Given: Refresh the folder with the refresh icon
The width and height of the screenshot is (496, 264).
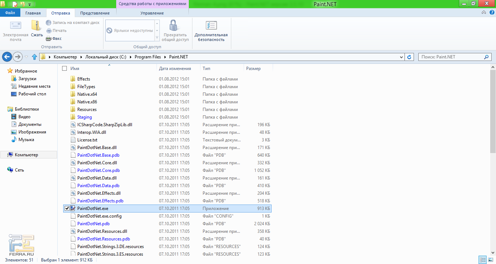Looking at the screenshot, I should 410,57.
